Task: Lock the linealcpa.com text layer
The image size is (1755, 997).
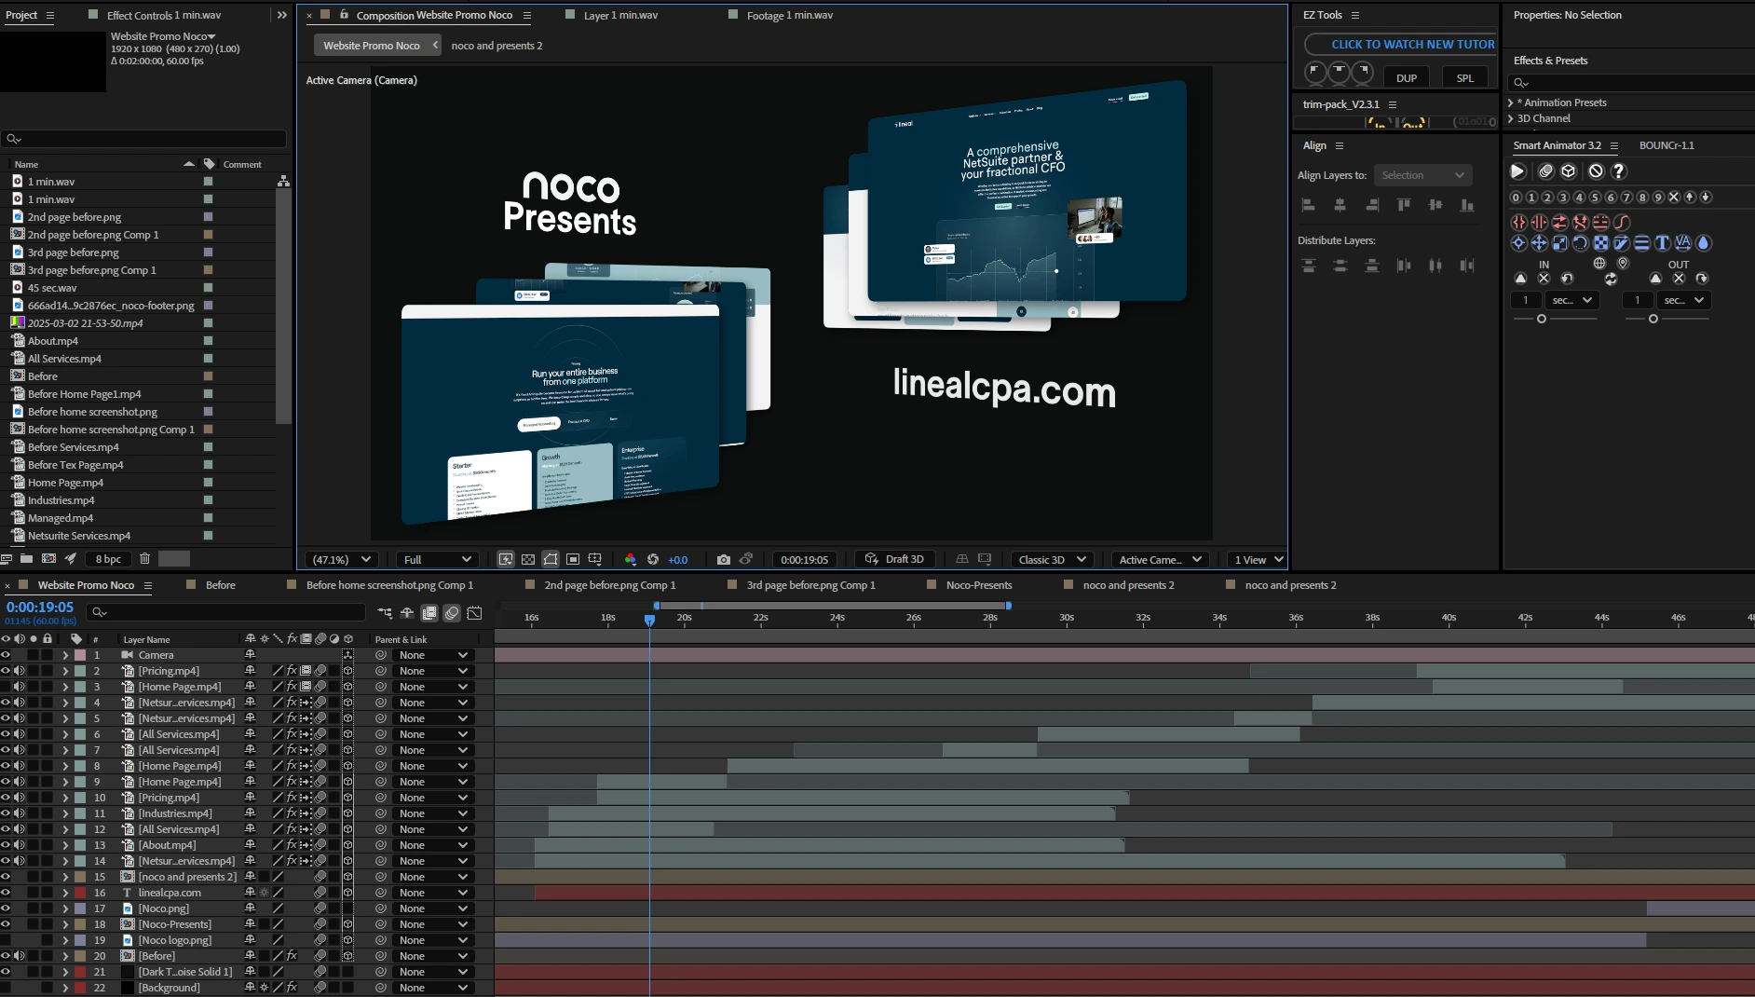Action: pyautogui.click(x=48, y=893)
